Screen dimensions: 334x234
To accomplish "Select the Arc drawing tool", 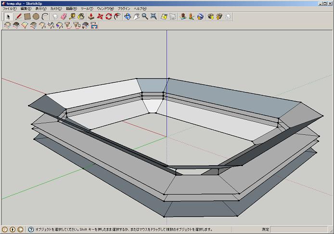I will (x=45, y=16).
